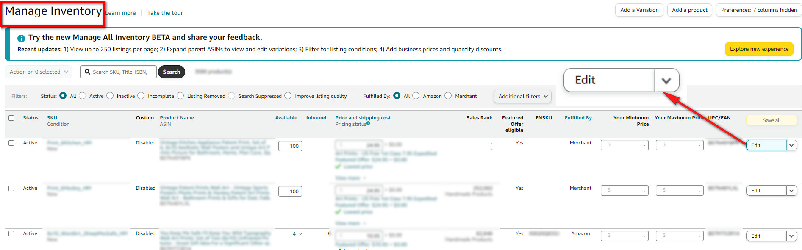Click the magnifier icon in the search field
The image size is (802, 250).
[x=87, y=72]
